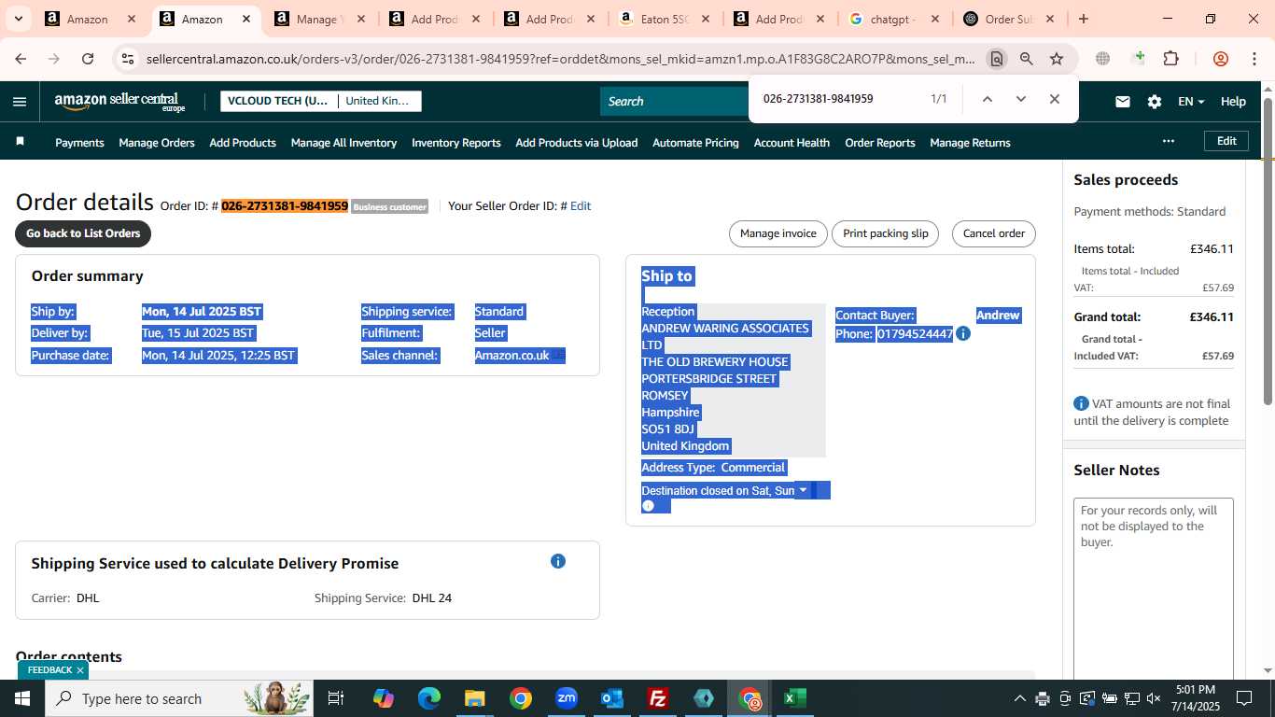Open Payments in navigation bar
Screen dimensions: 1275x717
click(x=79, y=143)
